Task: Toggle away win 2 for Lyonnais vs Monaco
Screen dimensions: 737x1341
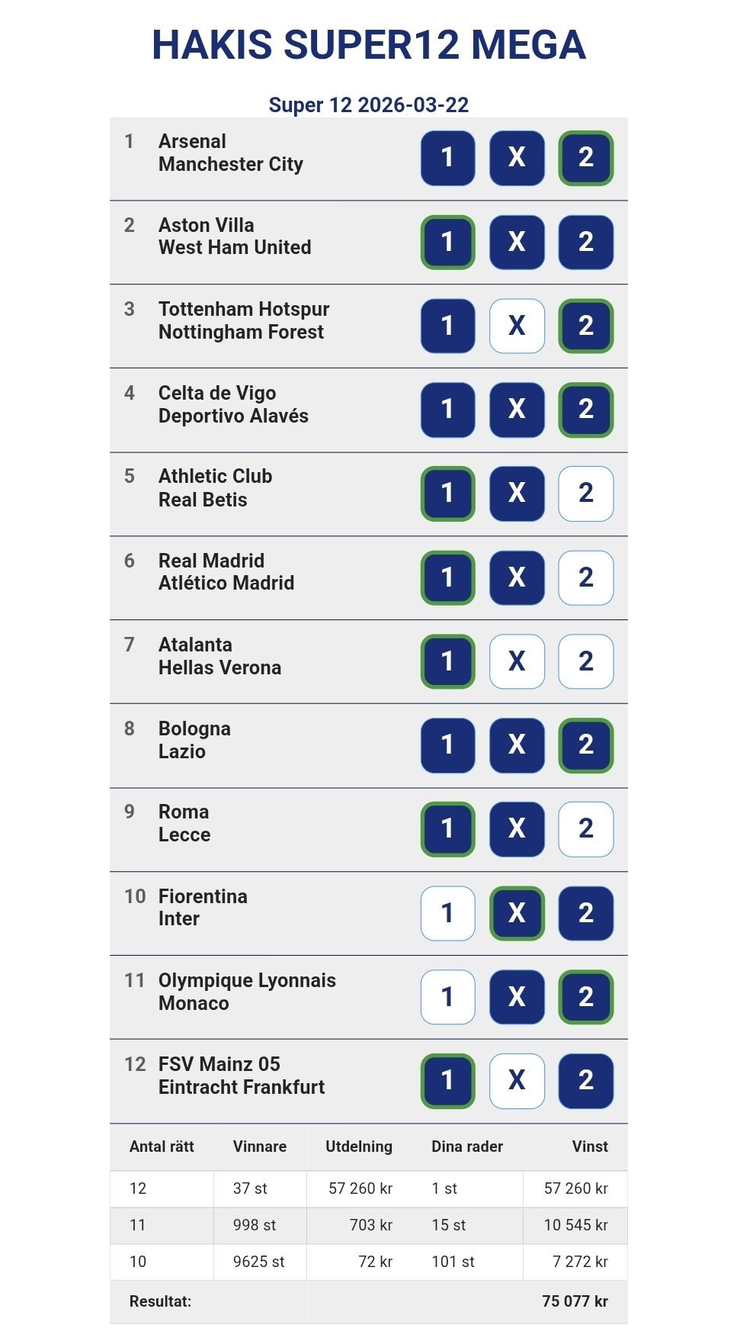Action: click(585, 997)
